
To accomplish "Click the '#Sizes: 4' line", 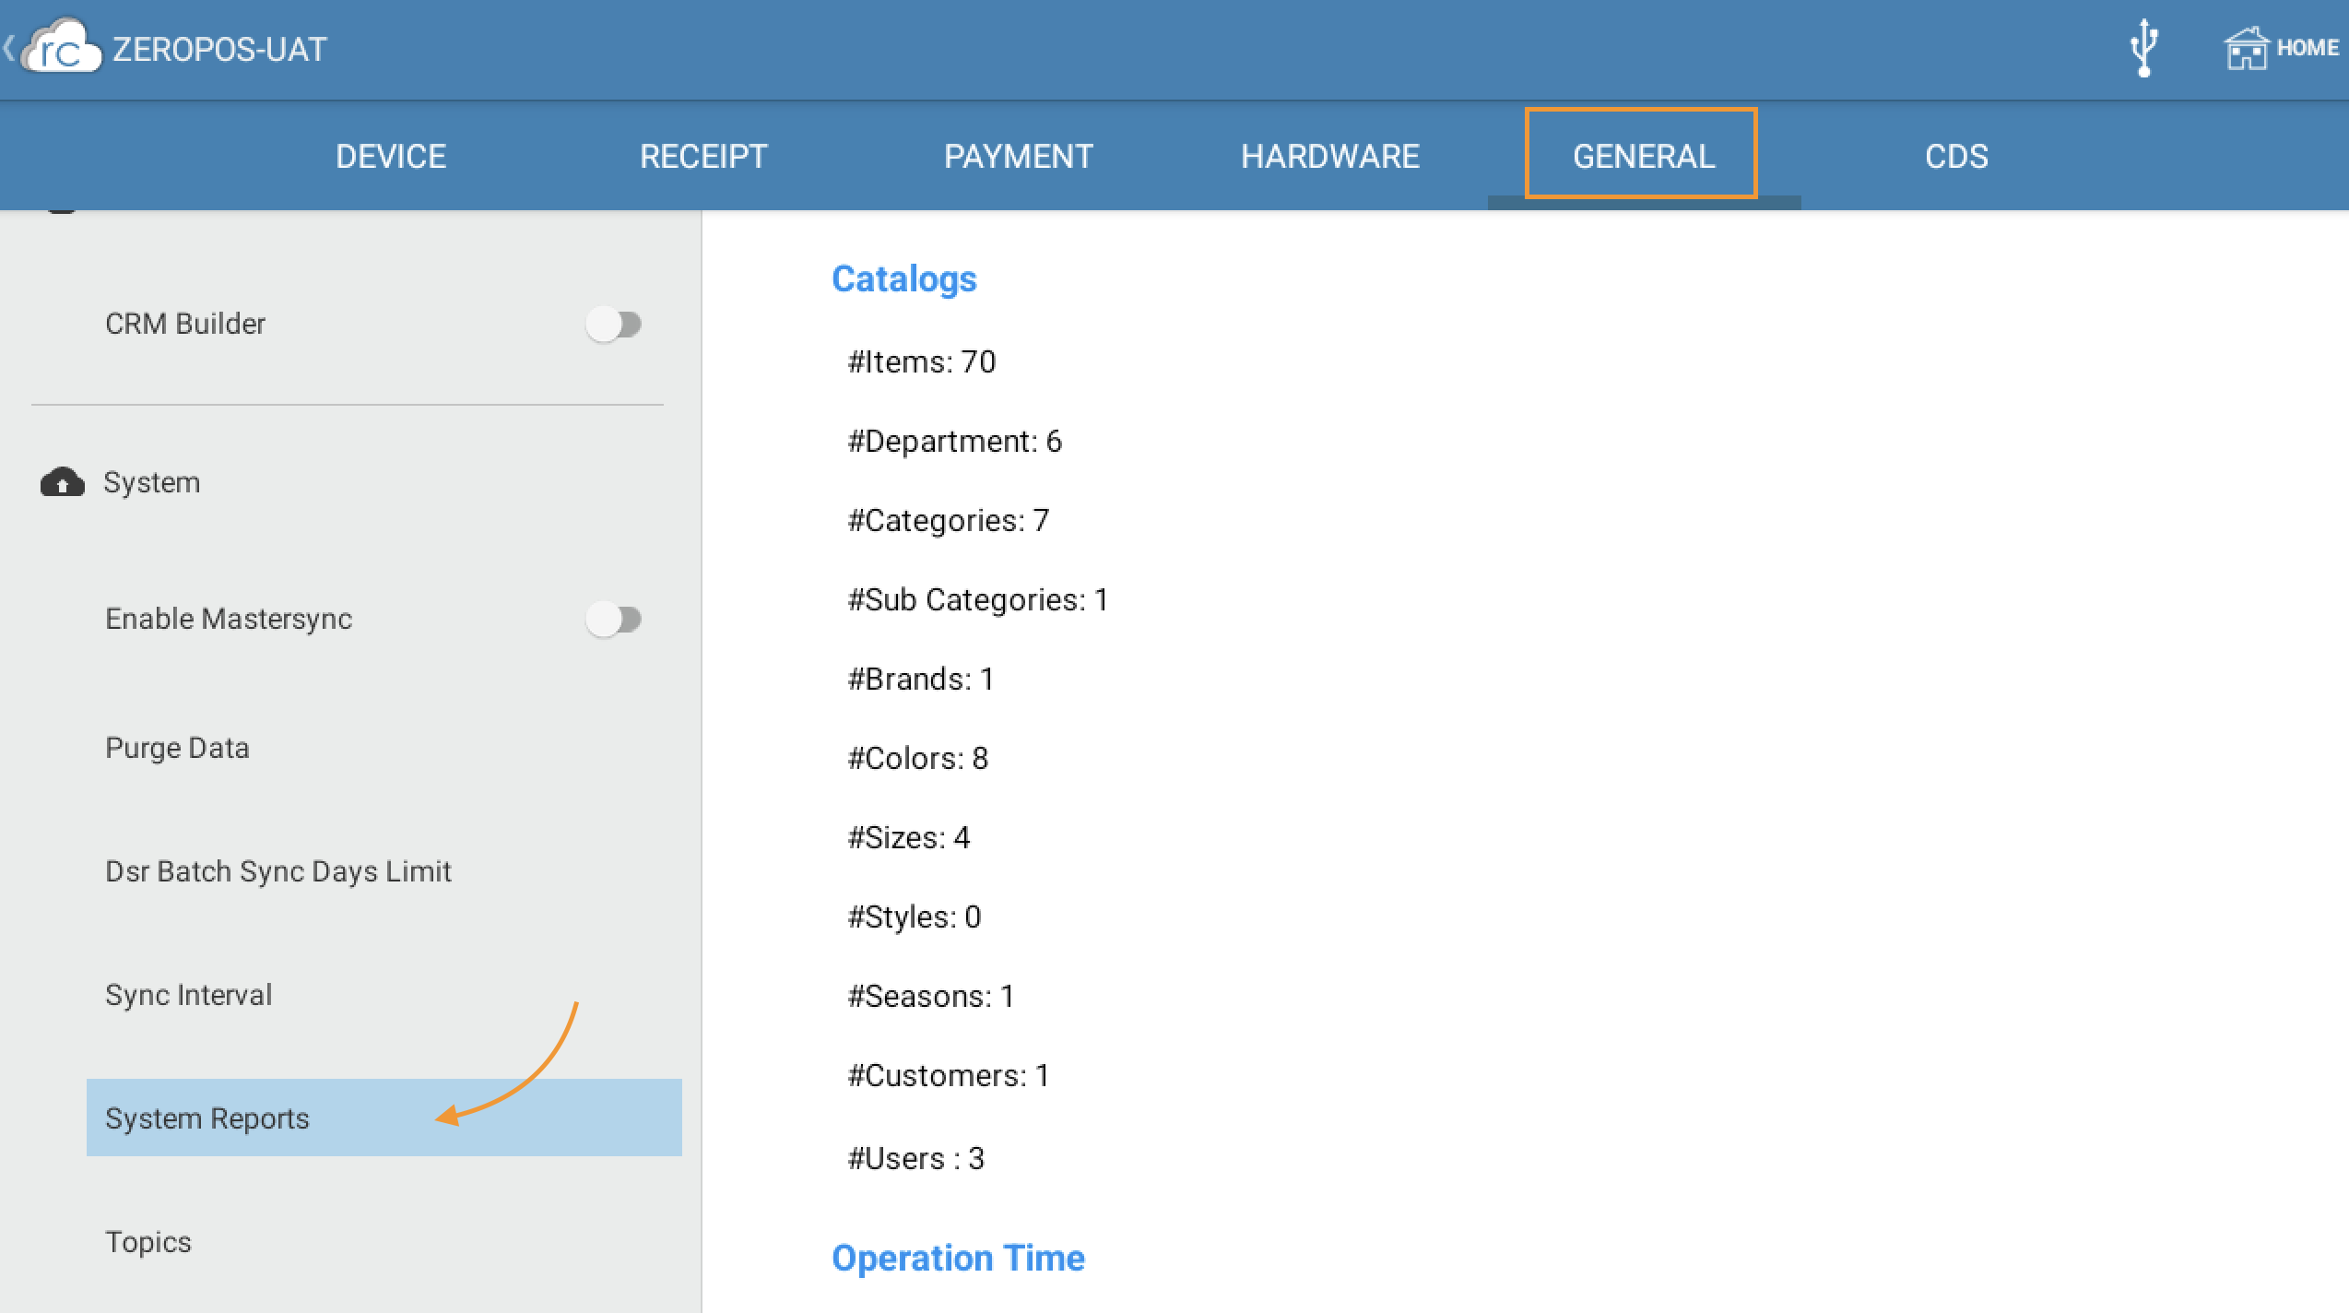I will [909, 837].
